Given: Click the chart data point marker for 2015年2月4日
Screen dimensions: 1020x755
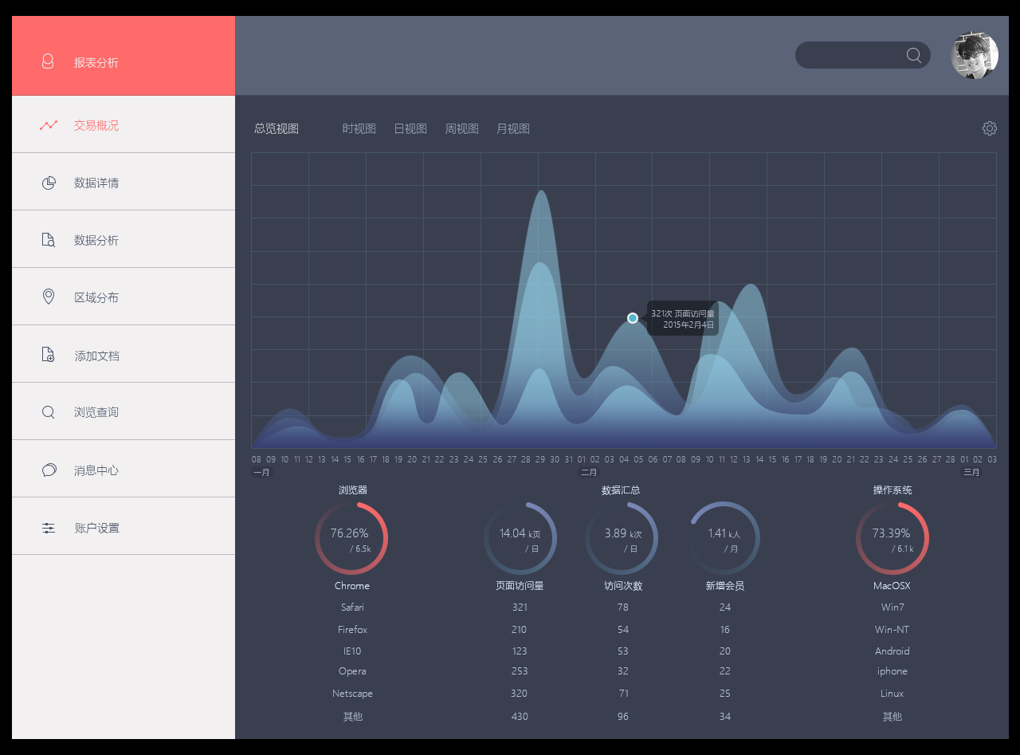Looking at the screenshot, I should 633,318.
